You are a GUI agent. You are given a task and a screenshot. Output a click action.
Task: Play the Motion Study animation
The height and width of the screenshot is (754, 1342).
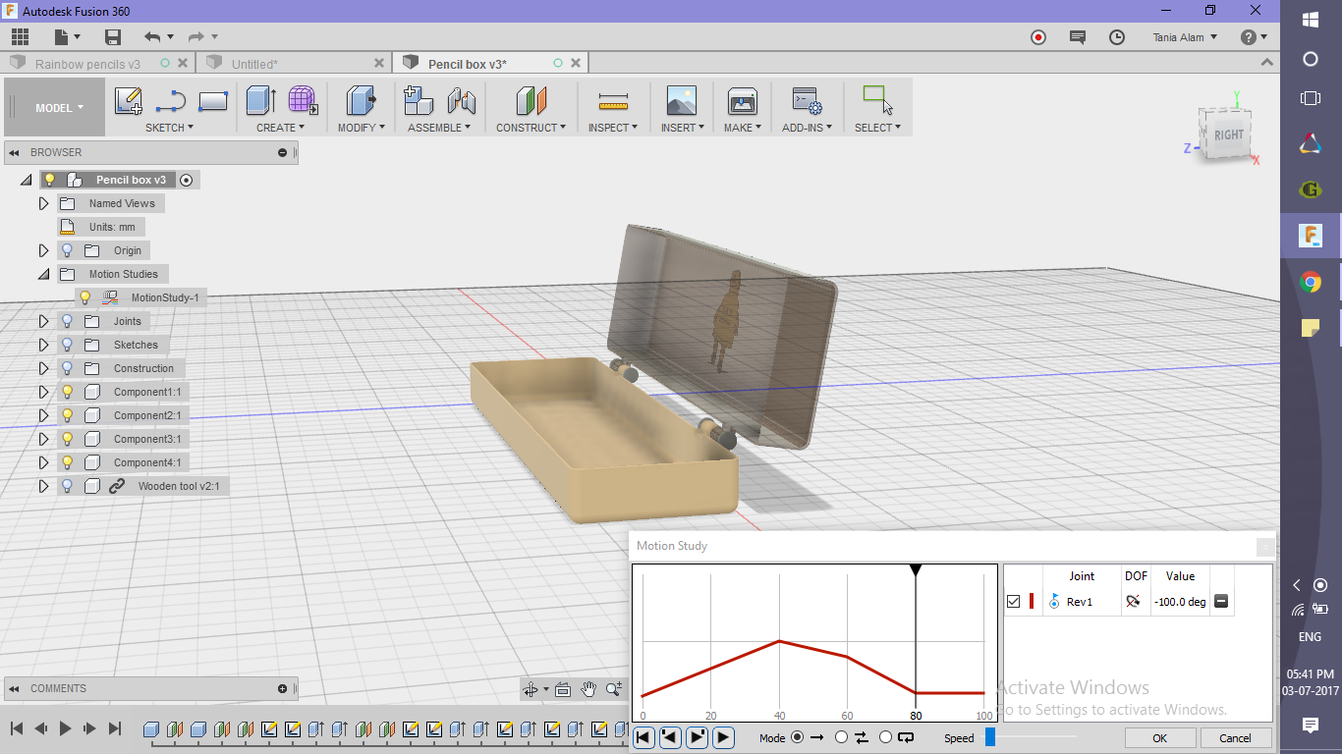point(723,737)
